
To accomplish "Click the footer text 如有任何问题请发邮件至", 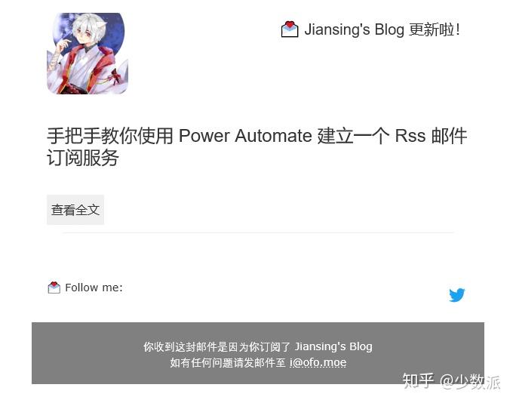I will pyautogui.click(x=228, y=362).
